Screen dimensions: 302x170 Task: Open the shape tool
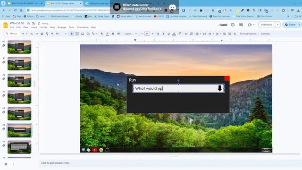(x=88, y=34)
